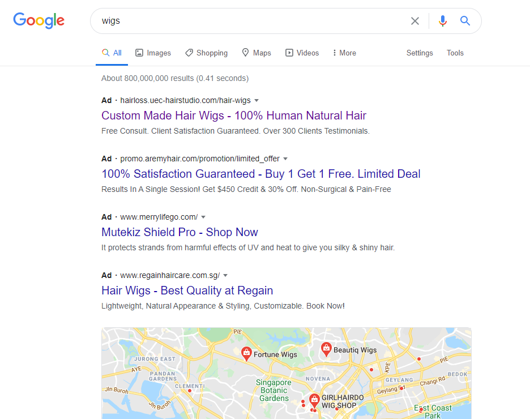Click the blue magnifying glass search icon
The image size is (530, 419).
(465, 21)
